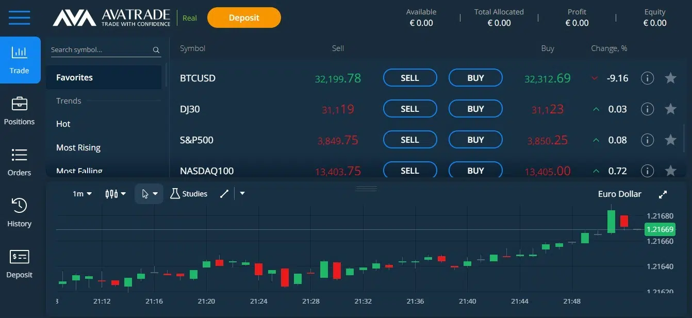Image resolution: width=692 pixels, height=318 pixels.
Task: Click the Change, % column header
Action: (x=609, y=48)
